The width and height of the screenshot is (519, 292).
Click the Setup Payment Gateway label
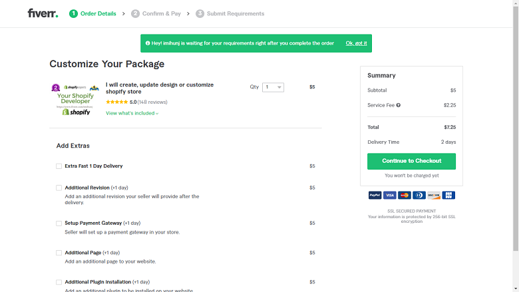[x=93, y=223]
